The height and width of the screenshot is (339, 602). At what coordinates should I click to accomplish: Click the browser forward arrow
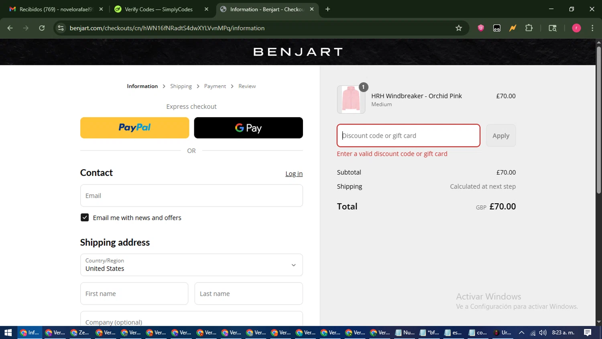[26, 28]
